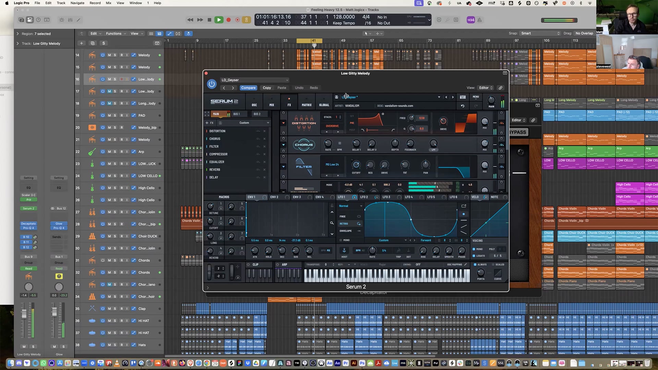Toggle the Porta ALWAYS checkbox

pos(475,264)
